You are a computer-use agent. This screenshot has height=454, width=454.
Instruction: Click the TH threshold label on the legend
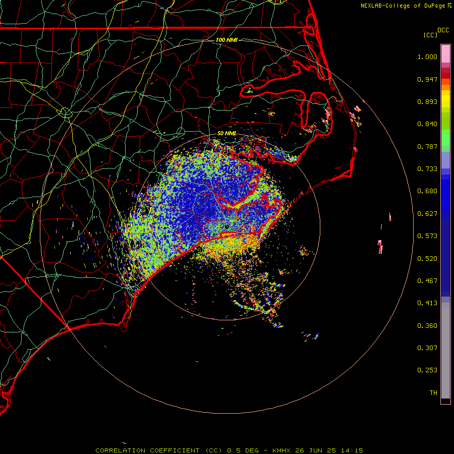433,393
